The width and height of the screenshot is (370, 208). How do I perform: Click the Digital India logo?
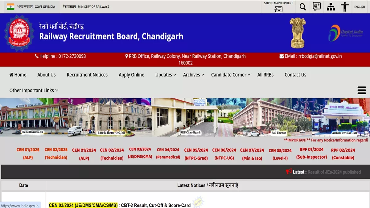coord(345,33)
